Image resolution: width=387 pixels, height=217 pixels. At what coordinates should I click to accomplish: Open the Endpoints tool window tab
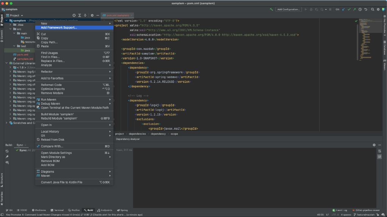tap(105, 210)
